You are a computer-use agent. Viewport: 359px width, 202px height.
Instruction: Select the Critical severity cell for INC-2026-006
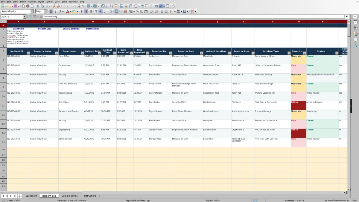pos(299,106)
